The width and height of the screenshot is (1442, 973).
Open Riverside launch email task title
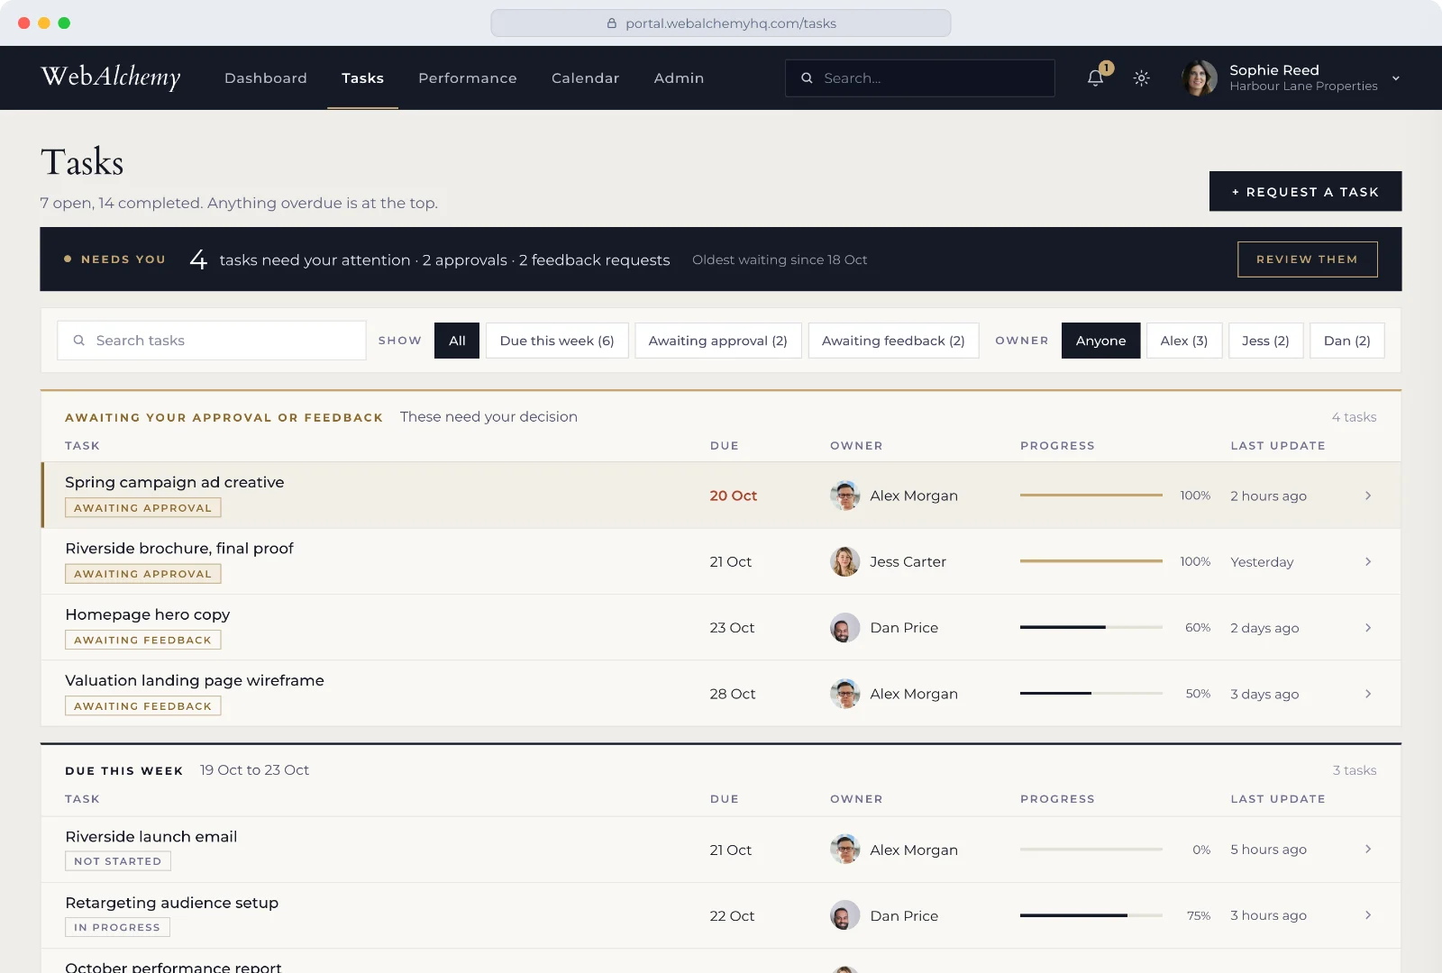[x=151, y=836]
